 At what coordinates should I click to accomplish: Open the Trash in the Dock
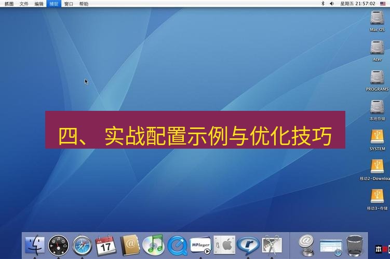355,246
